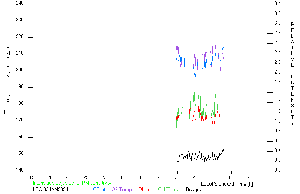Select the LEO 03JAN2024 caption
300x194 pixels.
(x=50, y=189)
